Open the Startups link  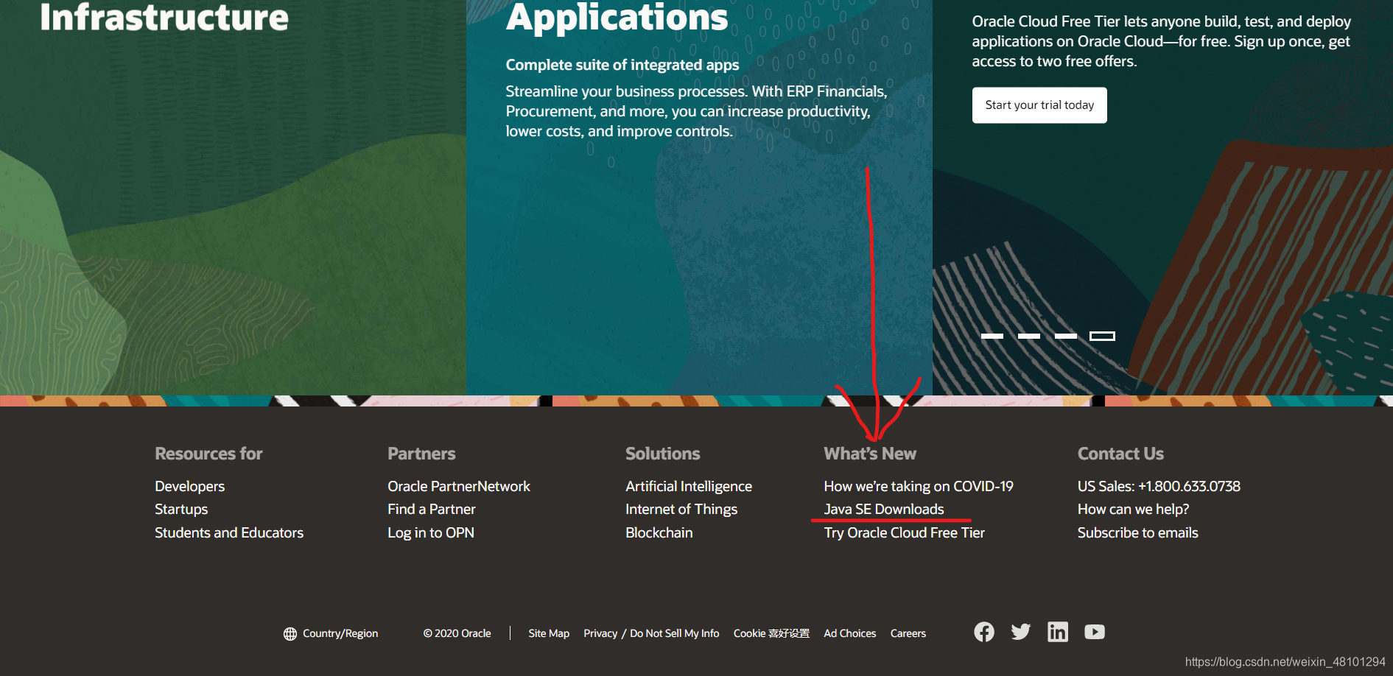181,509
